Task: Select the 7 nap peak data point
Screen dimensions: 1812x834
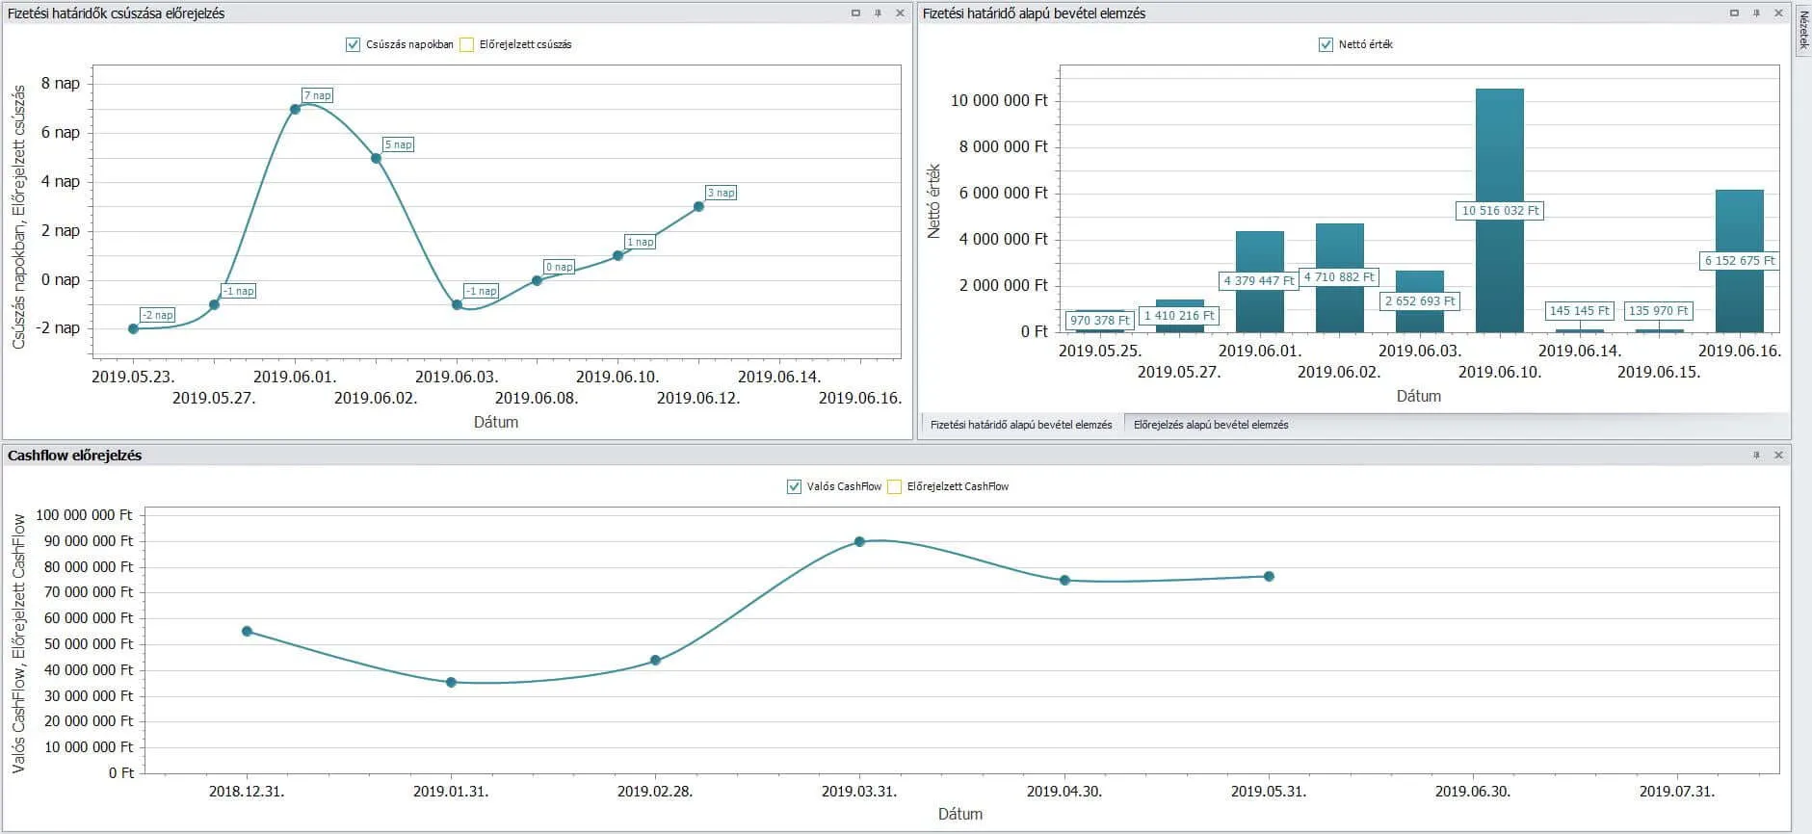Action: pos(295,109)
